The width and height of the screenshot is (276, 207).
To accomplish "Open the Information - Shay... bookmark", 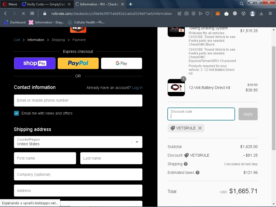I will click(47, 22).
